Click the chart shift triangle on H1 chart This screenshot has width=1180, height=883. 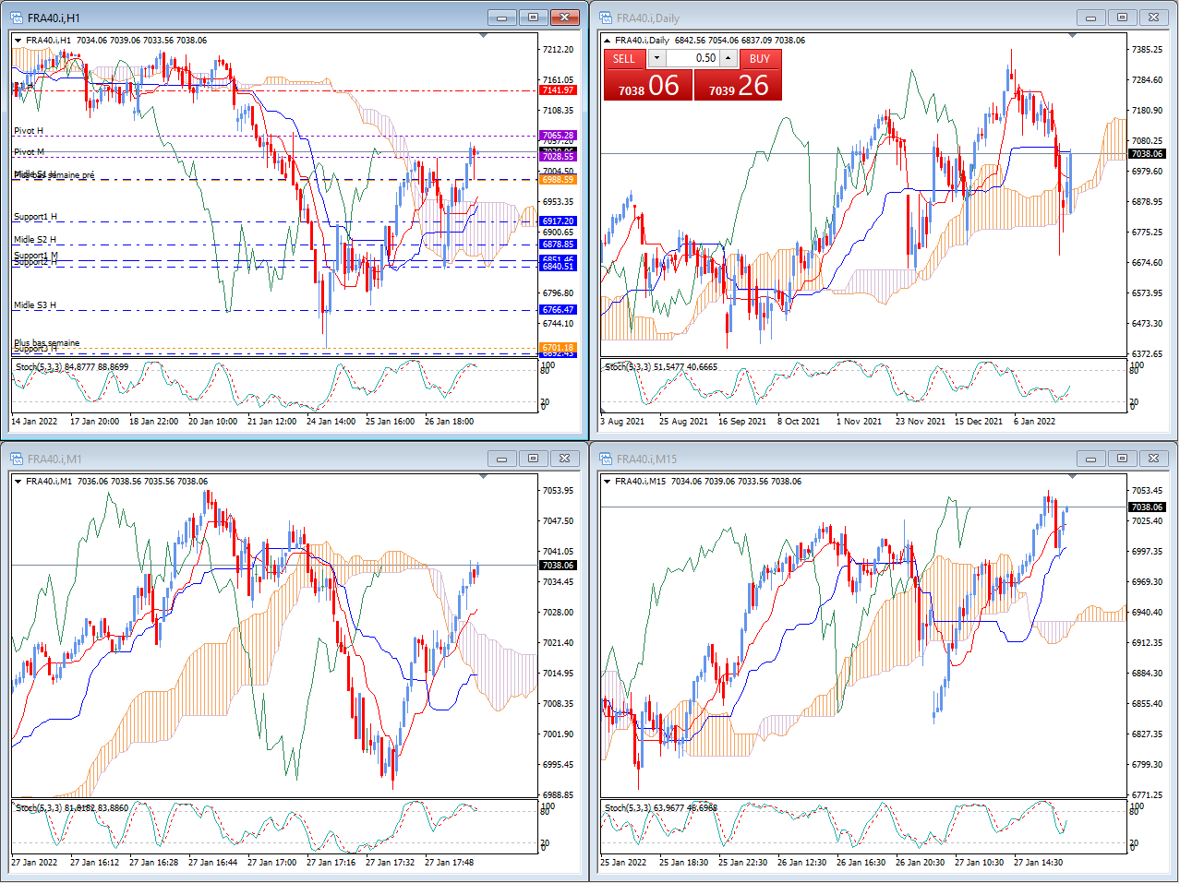coord(483,36)
